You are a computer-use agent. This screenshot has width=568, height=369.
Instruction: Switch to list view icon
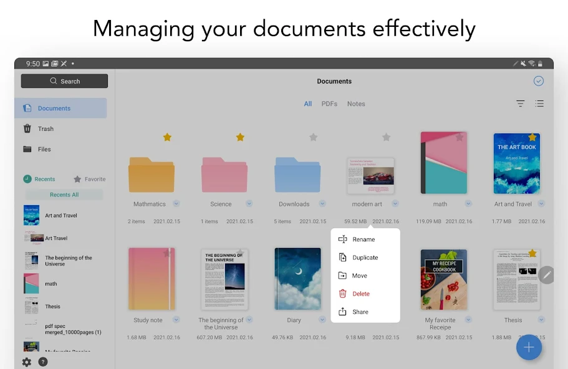pyautogui.click(x=539, y=103)
